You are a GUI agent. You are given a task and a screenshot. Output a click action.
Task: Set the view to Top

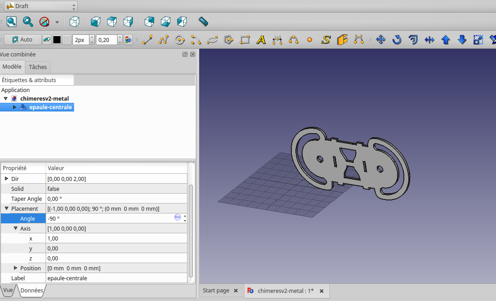[x=112, y=22]
